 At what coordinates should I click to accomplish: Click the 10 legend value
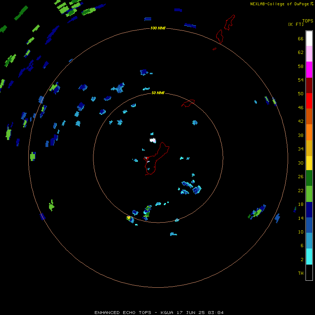[301, 232]
